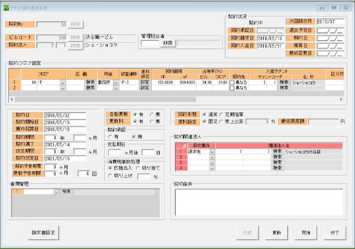Select 固定 rent setting radio

(205, 122)
